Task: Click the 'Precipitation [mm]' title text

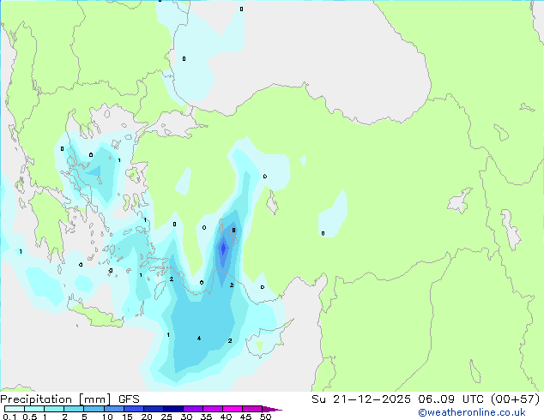Action: click(56, 399)
